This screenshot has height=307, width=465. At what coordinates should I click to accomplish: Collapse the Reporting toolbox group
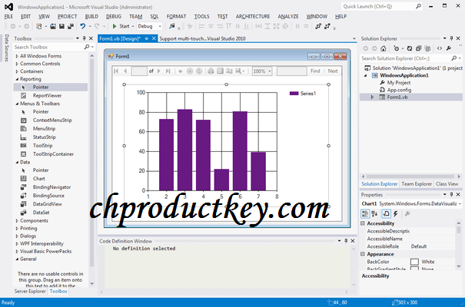17,79
